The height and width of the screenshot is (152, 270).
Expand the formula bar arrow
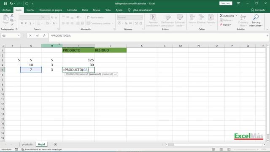pyautogui.click(x=267, y=35)
